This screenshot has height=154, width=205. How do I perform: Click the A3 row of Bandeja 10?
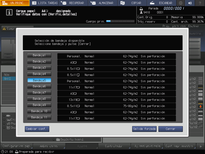117,112
